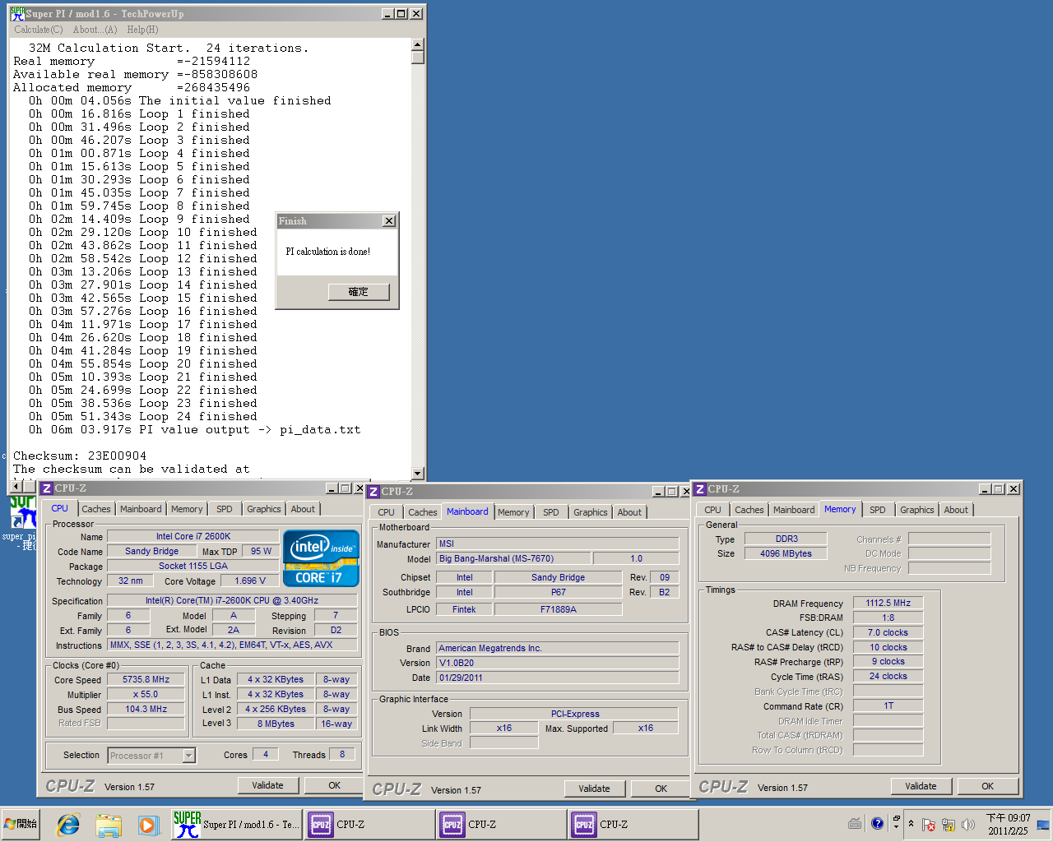Show hidden tray icons arrow
The image size is (1053, 842).
click(x=911, y=824)
